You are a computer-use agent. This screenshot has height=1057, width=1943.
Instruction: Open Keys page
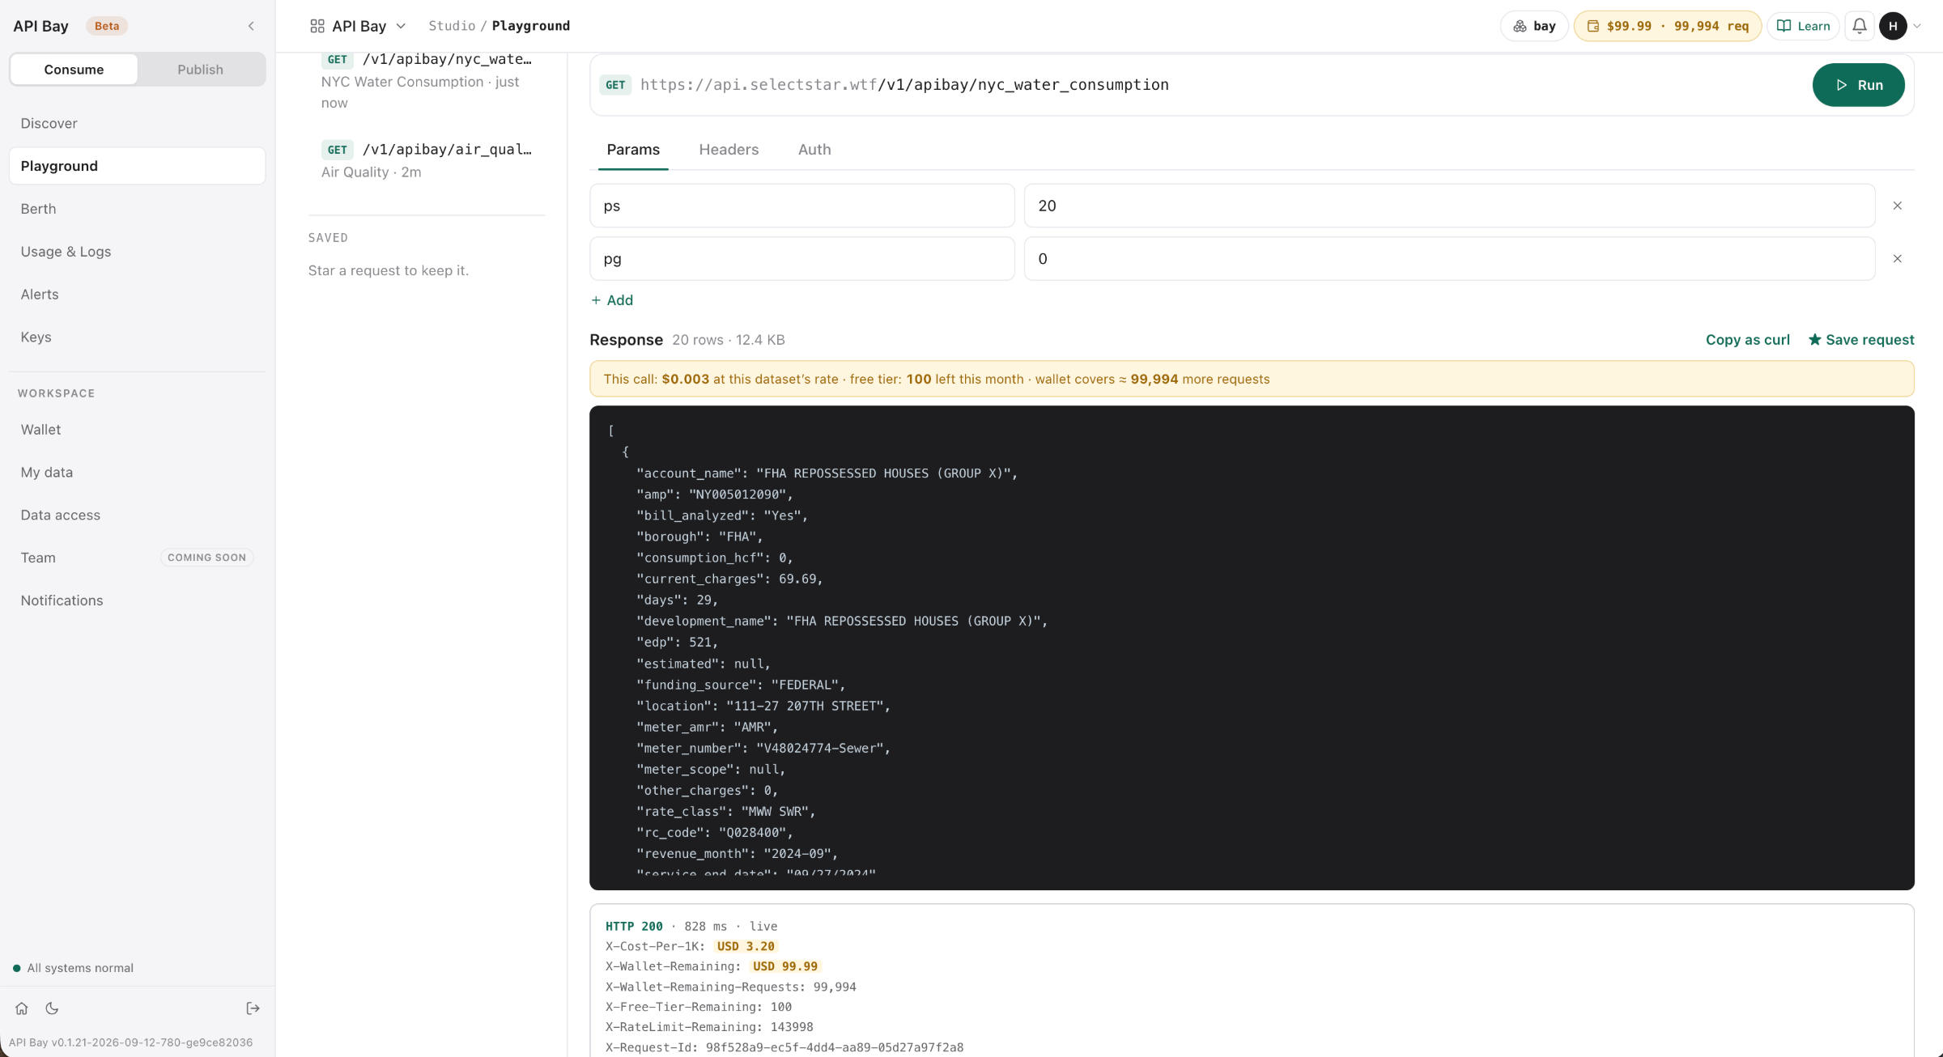[137, 337]
